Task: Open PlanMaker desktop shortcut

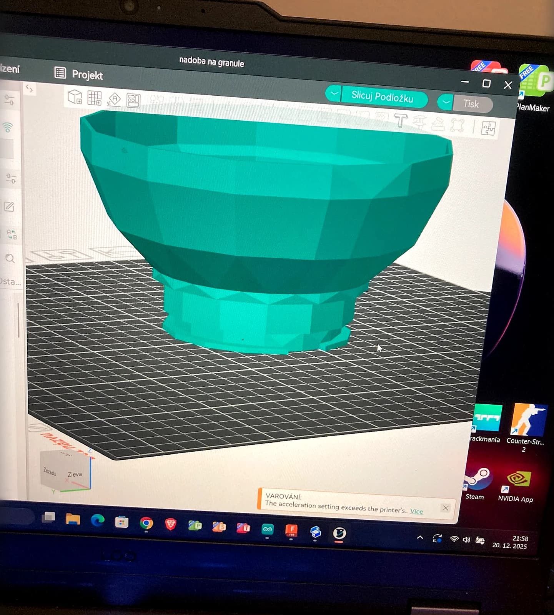Action: click(534, 88)
